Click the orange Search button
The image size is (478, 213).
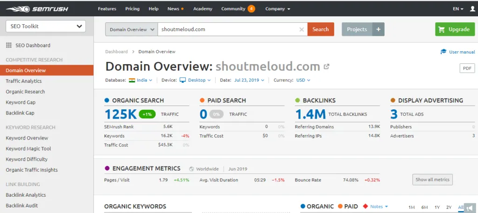click(x=321, y=29)
